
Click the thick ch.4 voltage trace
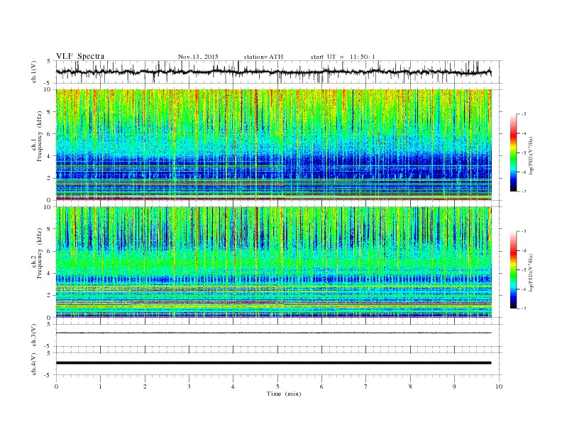coord(273,363)
